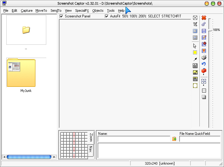Click the blue horizontal scrollbar thumb
The image size is (224, 167).
pos(29,157)
